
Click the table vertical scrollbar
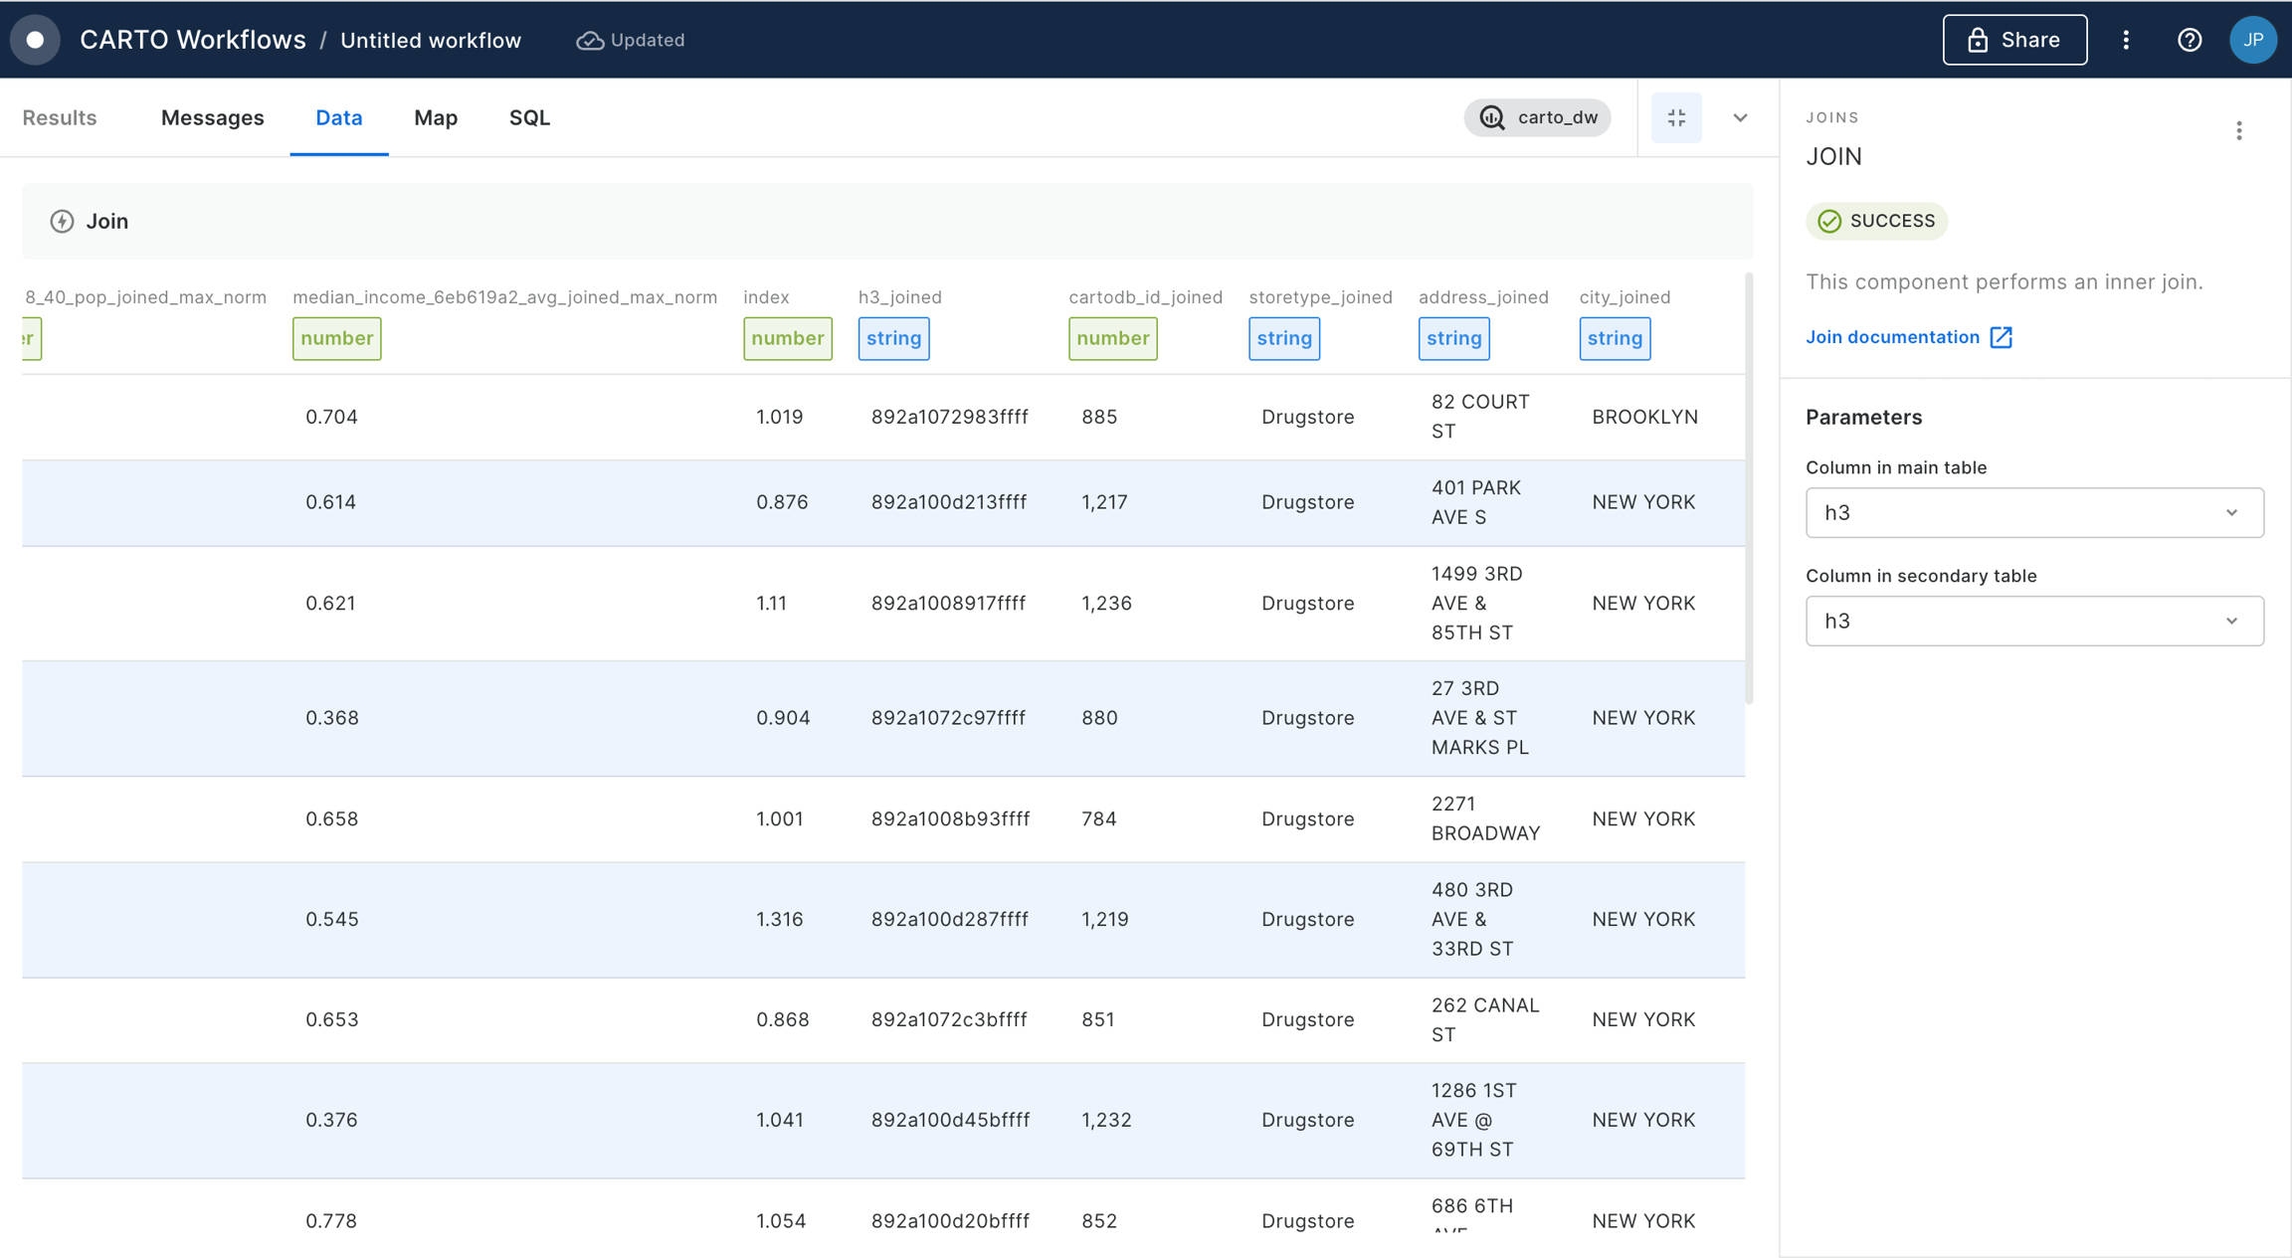[x=1749, y=487]
